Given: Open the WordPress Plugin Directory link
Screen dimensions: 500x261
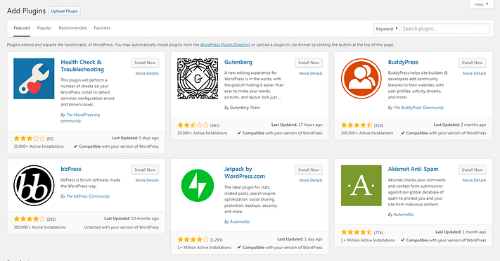Looking at the screenshot, I should [225, 44].
